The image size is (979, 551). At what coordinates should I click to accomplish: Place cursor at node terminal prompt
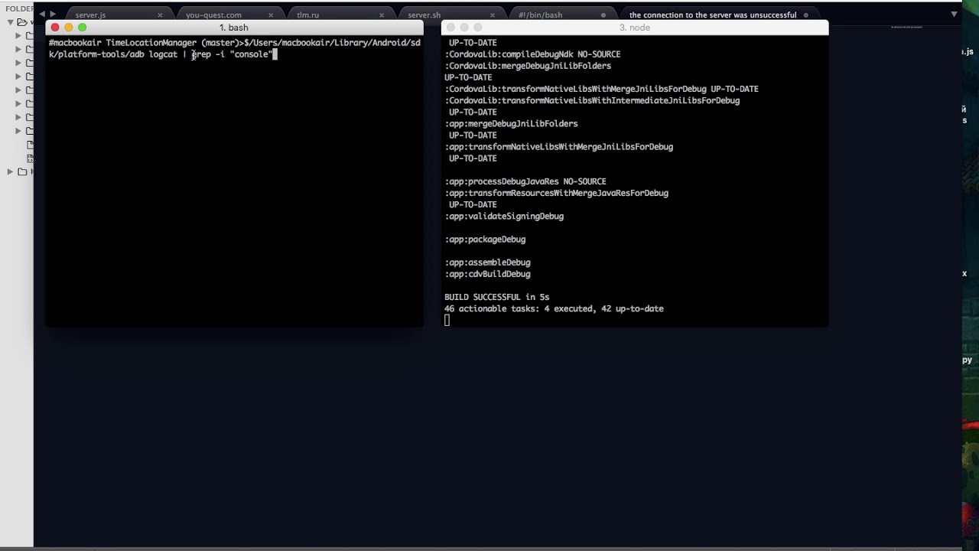447,321
